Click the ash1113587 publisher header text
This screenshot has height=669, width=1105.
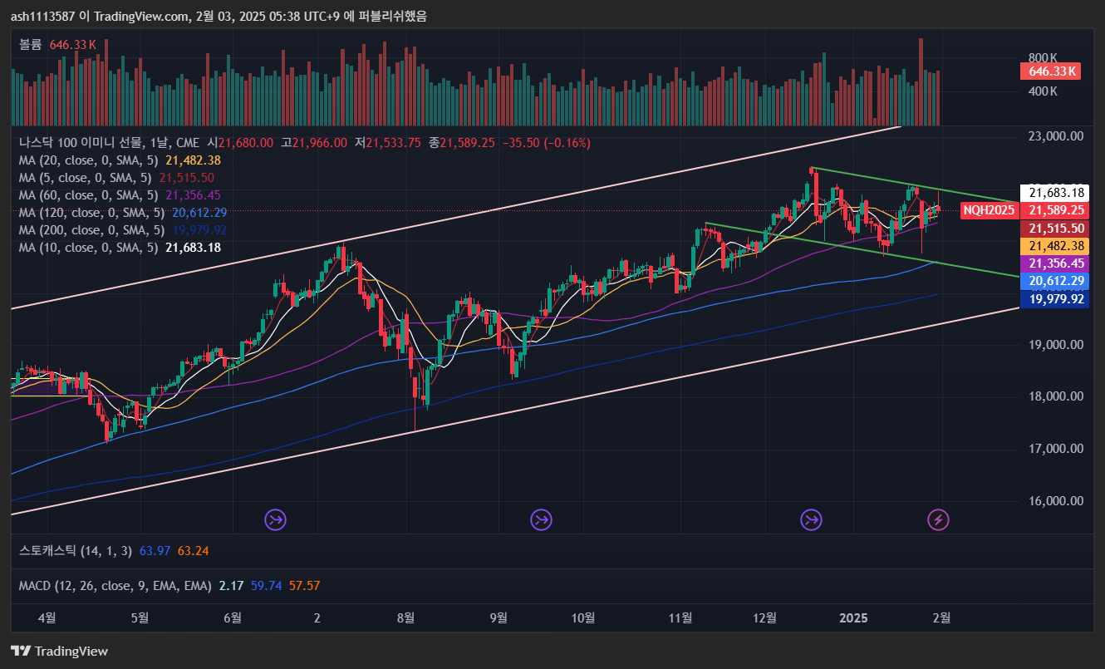click(x=44, y=16)
